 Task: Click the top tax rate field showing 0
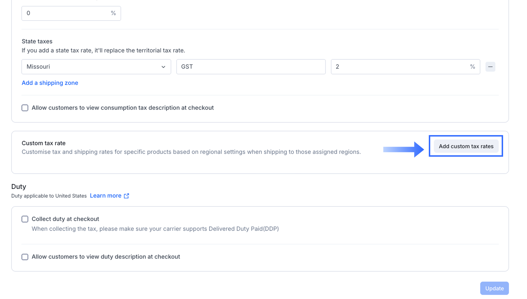(66, 13)
